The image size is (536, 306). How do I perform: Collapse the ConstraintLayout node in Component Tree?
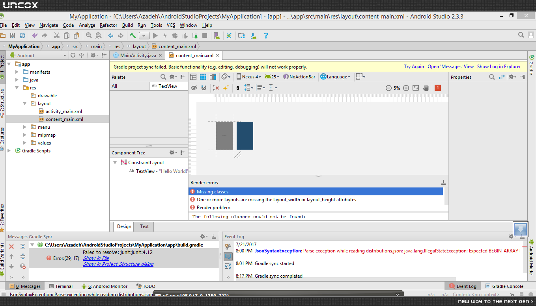tap(115, 162)
